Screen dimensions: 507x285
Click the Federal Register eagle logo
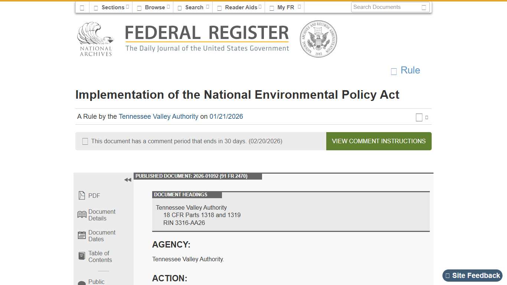[x=95, y=37]
